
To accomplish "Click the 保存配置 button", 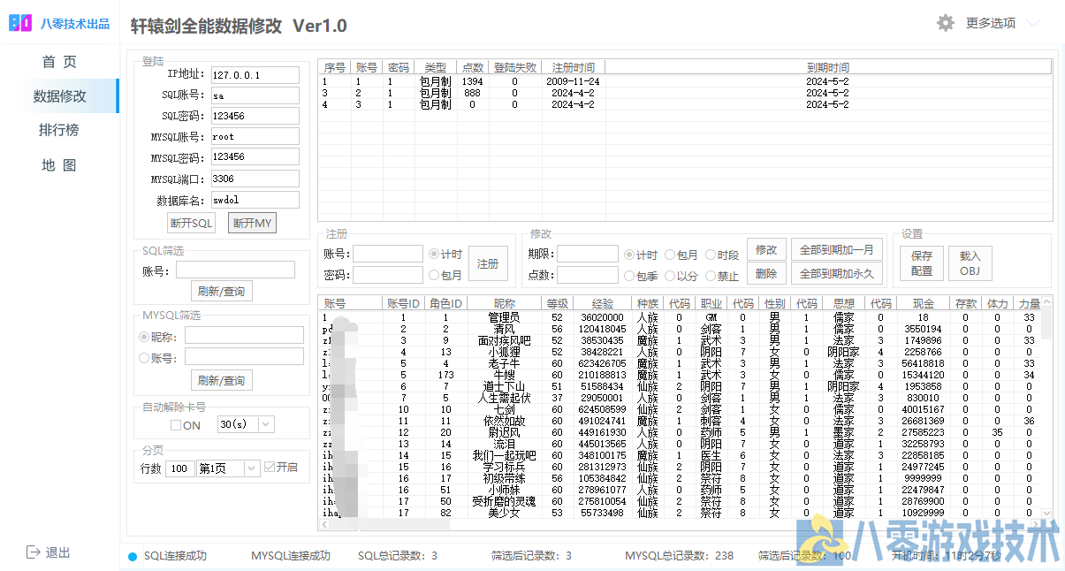I will [x=922, y=263].
